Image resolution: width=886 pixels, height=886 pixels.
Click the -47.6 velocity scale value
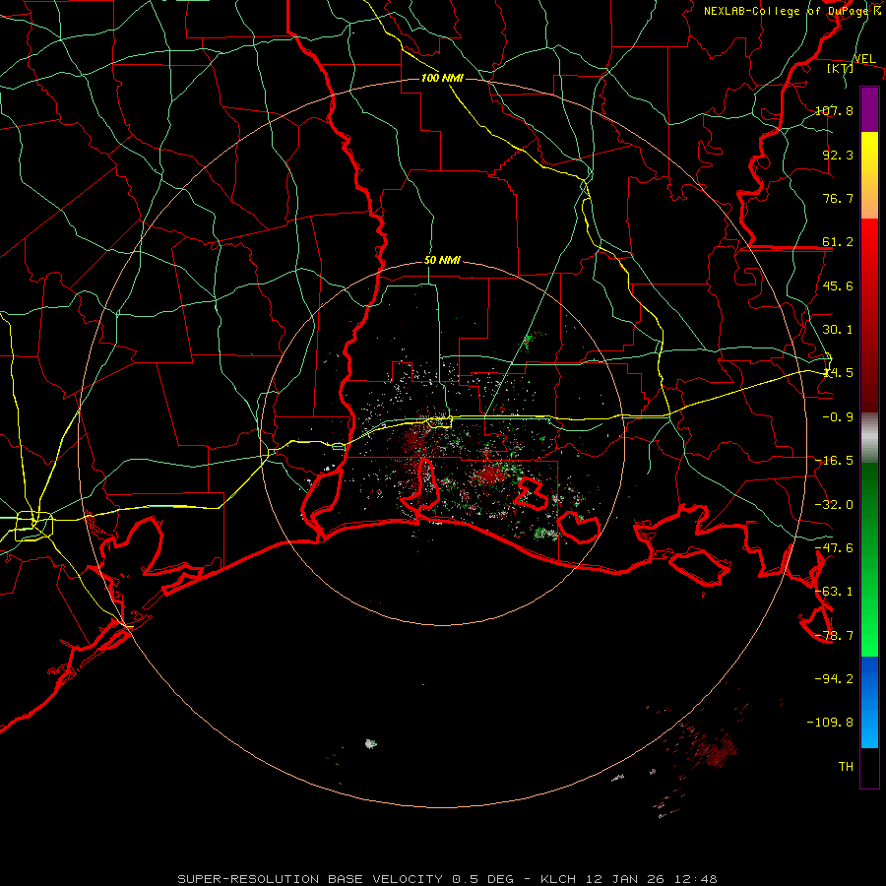834,548
